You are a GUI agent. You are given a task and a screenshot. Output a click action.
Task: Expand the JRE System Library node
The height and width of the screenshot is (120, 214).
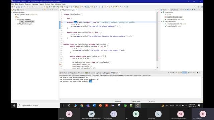[x=14, y=15]
